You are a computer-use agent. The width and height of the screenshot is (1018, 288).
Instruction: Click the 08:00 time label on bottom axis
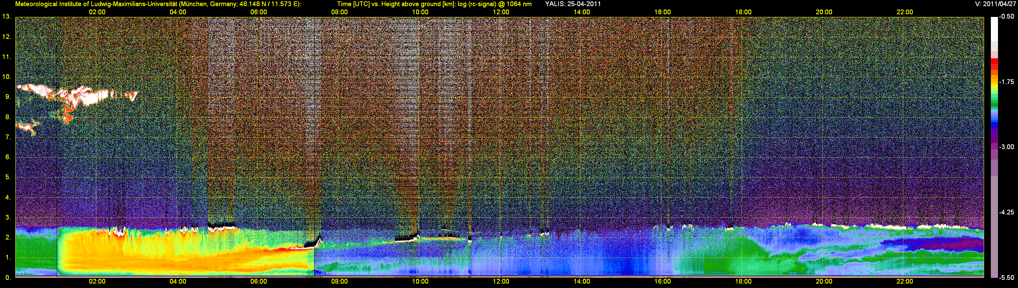click(x=339, y=281)
